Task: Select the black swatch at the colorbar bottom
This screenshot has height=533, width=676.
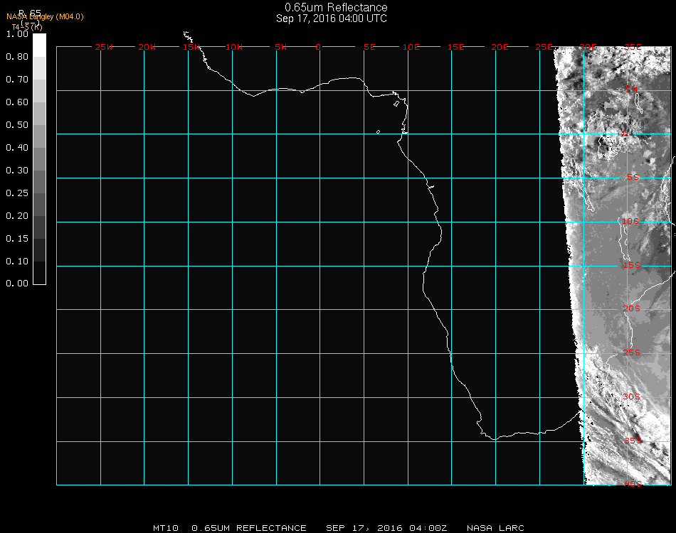Action: pyautogui.click(x=40, y=273)
